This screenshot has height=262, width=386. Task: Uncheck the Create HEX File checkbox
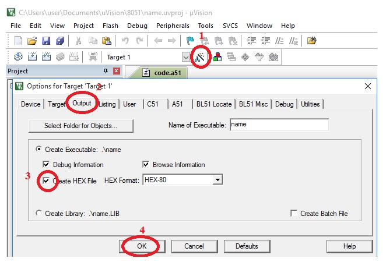point(47,181)
